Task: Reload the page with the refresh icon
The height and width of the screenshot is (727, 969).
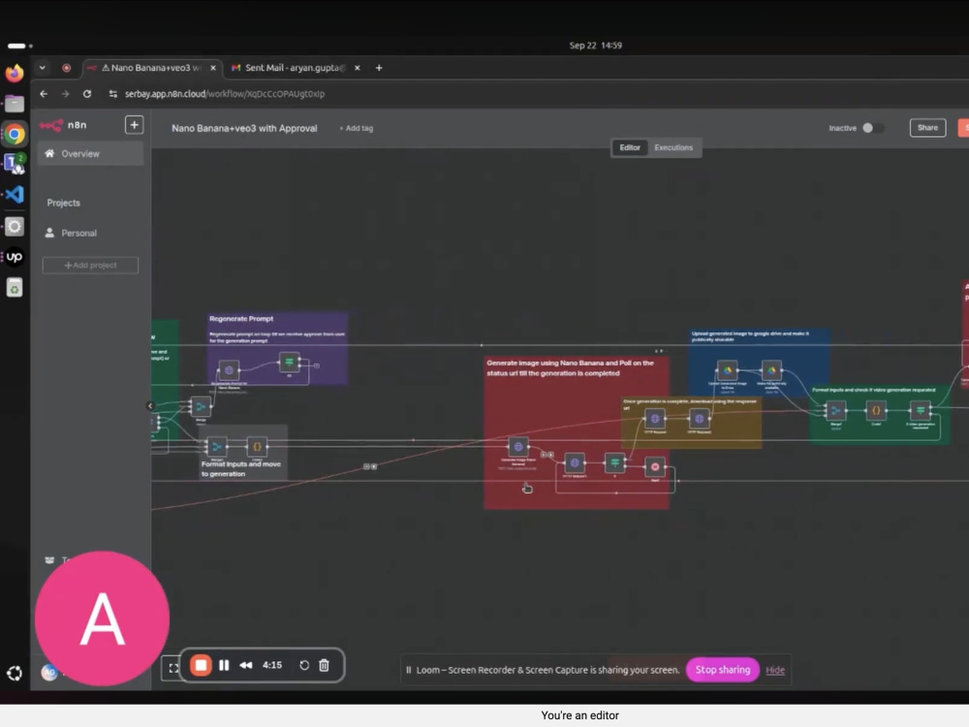Action: pyautogui.click(x=87, y=94)
